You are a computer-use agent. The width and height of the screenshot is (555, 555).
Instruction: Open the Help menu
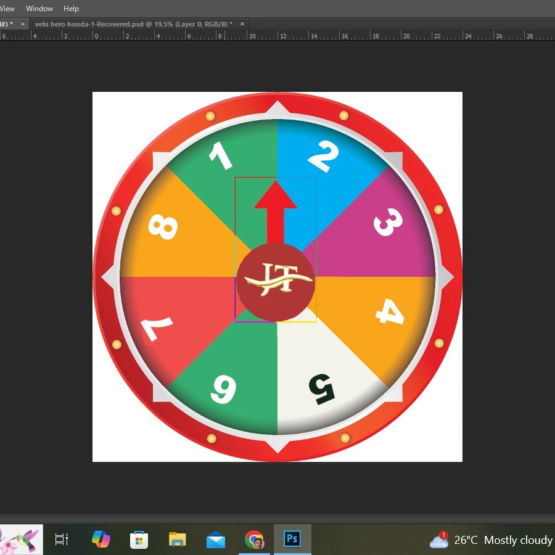point(71,8)
